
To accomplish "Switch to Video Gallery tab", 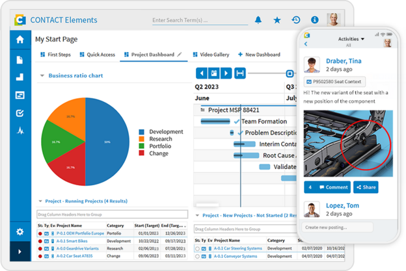I will (x=211, y=55).
